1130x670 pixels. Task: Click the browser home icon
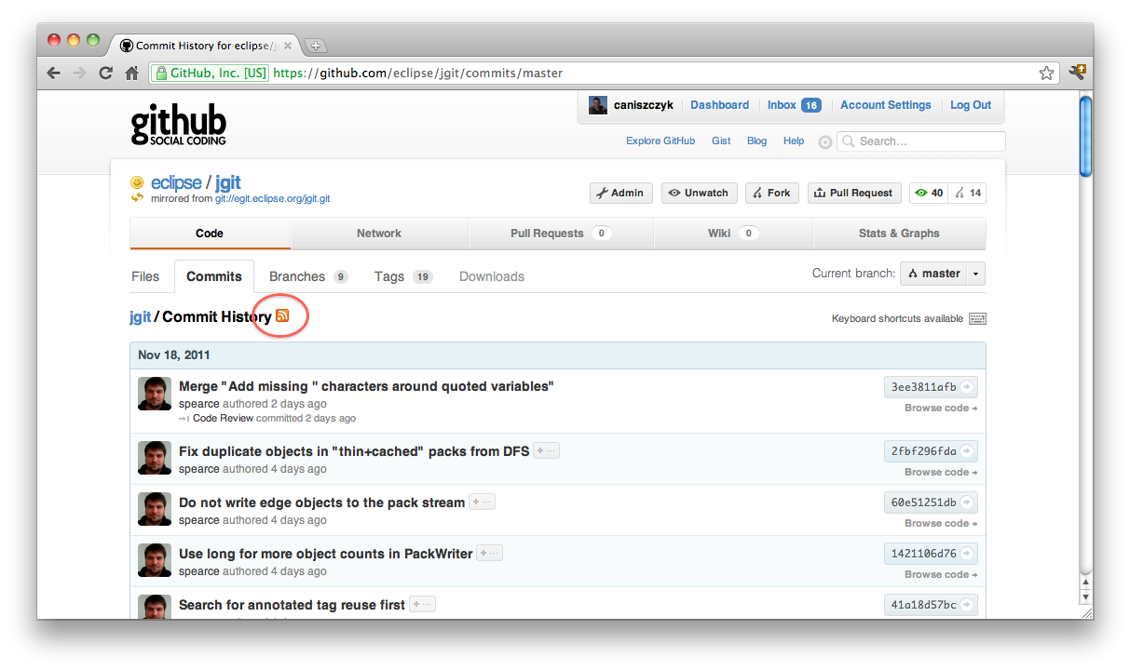coord(132,73)
